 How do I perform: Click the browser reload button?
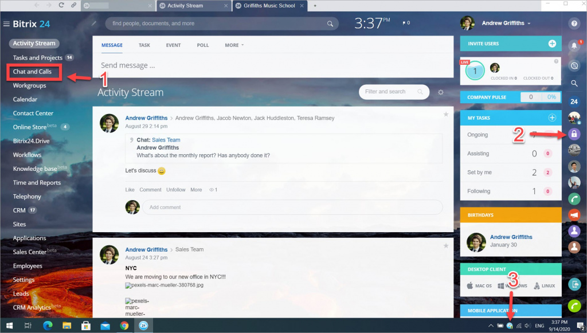61,5
